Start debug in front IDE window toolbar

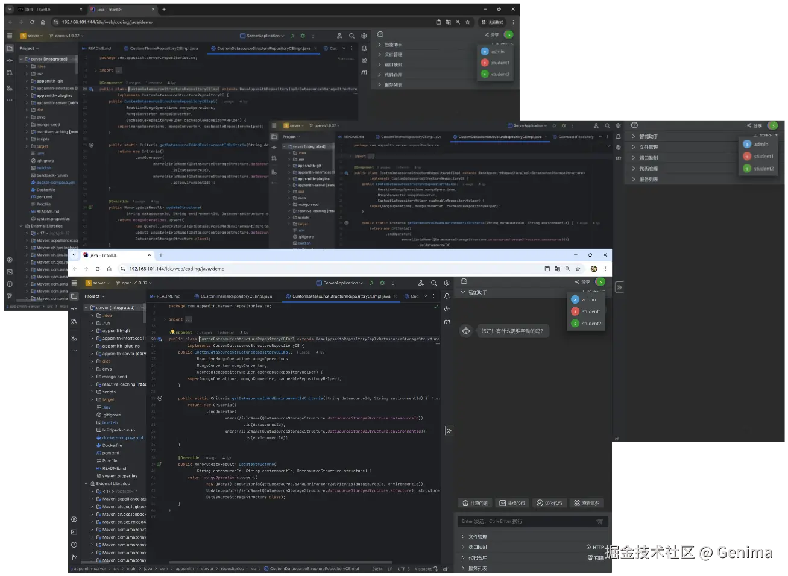[x=382, y=283]
